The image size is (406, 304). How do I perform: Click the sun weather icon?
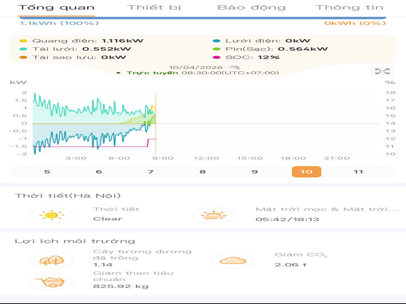51,215
